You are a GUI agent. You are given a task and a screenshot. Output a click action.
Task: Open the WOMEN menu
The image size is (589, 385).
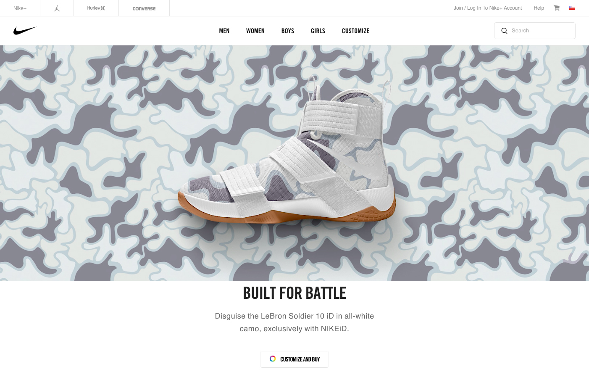(x=255, y=31)
